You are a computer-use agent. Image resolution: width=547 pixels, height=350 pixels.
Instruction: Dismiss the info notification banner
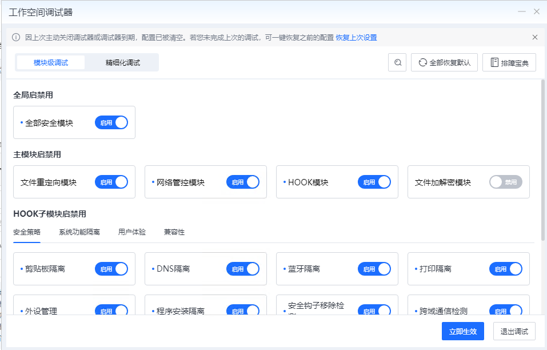pos(535,37)
